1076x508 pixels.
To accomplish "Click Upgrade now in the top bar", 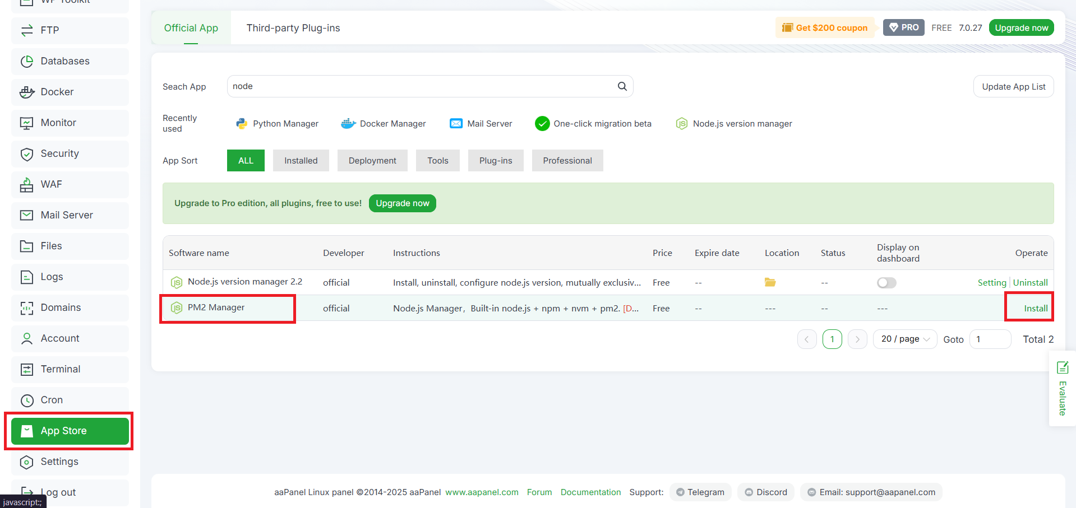I will click(1022, 28).
